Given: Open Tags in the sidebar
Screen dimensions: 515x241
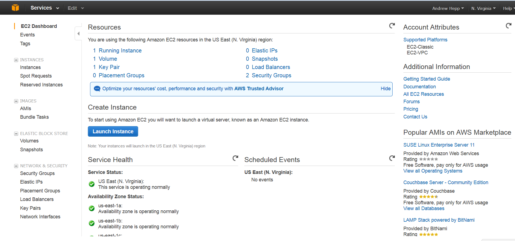Looking at the screenshot, I should click(x=25, y=44).
